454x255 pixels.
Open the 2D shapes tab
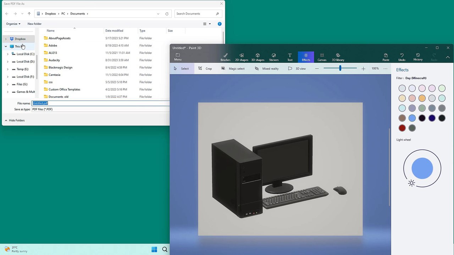coord(242,57)
